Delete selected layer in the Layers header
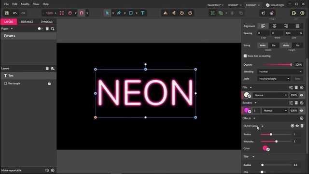The image size is (309, 174). 47,69
